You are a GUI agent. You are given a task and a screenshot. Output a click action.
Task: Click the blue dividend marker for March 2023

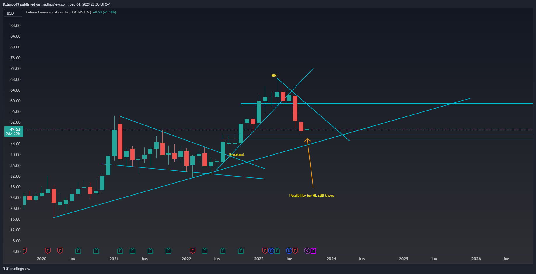pyautogui.click(x=271, y=251)
